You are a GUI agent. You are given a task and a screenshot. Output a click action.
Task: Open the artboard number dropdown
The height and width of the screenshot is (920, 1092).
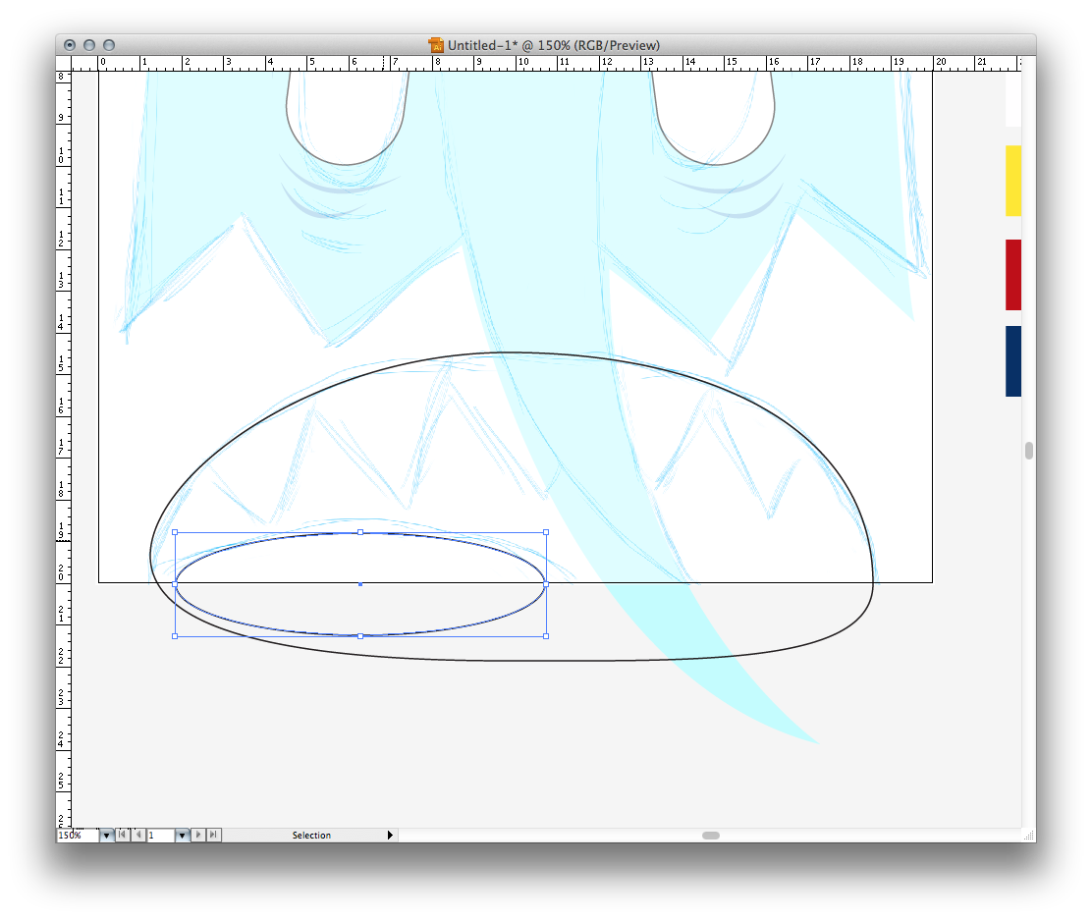click(x=182, y=835)
